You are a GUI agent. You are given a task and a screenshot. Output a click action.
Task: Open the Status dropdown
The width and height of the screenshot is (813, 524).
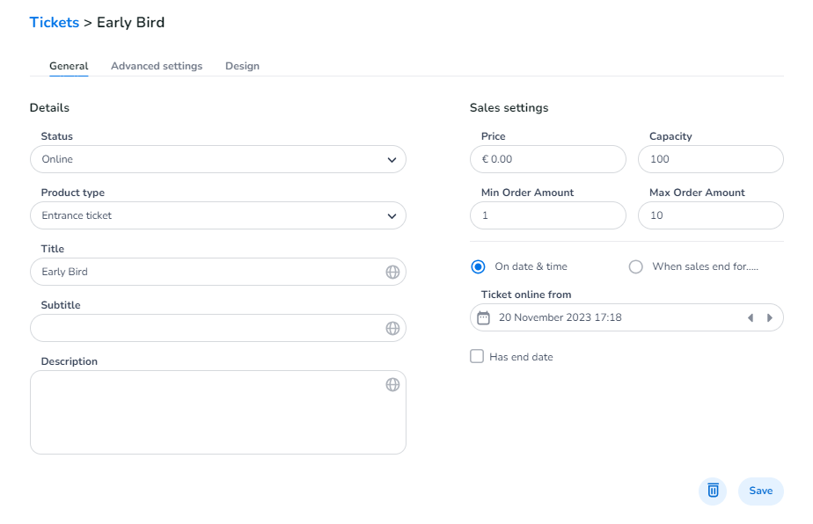(x=218, y=159)
